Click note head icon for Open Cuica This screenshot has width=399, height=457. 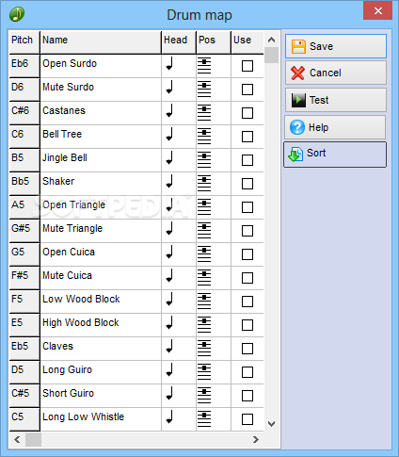tap(169, 253)
